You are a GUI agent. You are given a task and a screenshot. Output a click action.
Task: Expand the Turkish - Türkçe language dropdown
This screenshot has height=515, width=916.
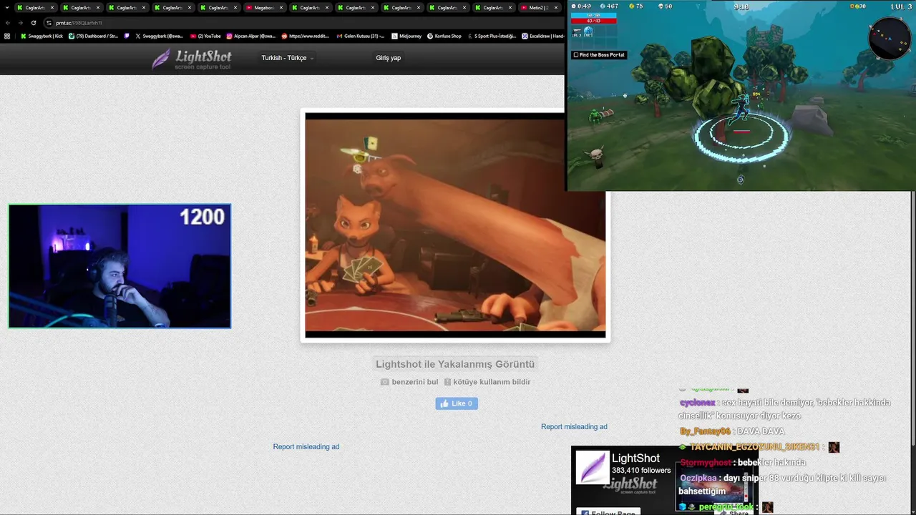tap(287, 58)
